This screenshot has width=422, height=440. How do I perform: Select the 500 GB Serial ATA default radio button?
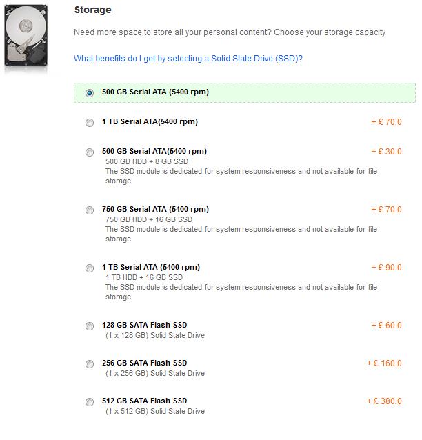(x=90, y=93)
